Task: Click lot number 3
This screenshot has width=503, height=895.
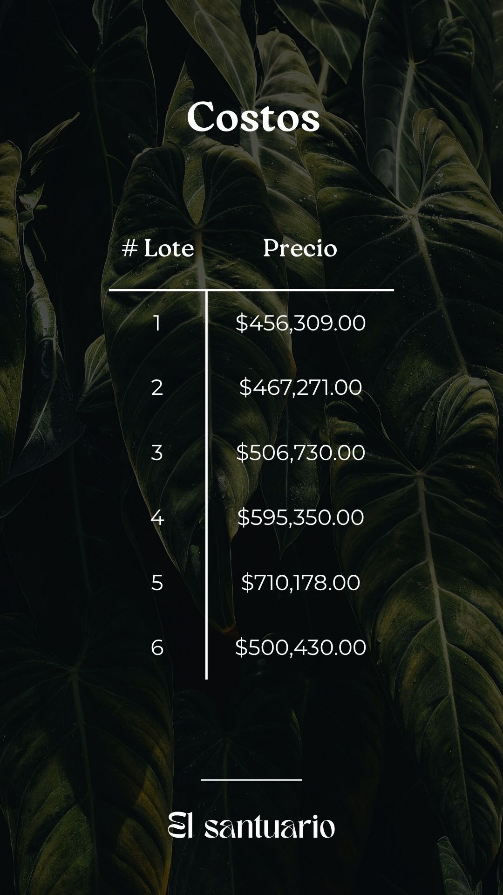Action: tap(157, 453)
